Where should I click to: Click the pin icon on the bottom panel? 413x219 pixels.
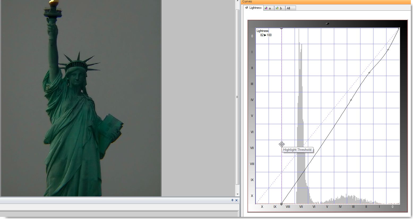(x=232, y=200)
